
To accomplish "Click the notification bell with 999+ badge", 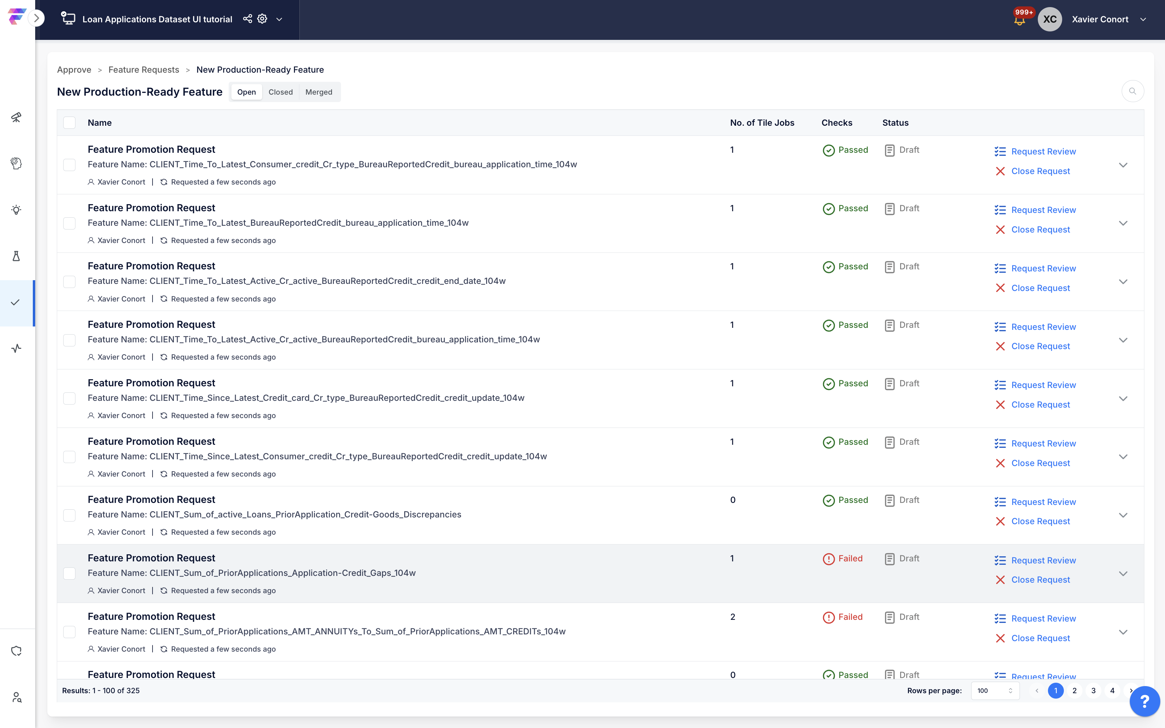I will click(1019, 20).
